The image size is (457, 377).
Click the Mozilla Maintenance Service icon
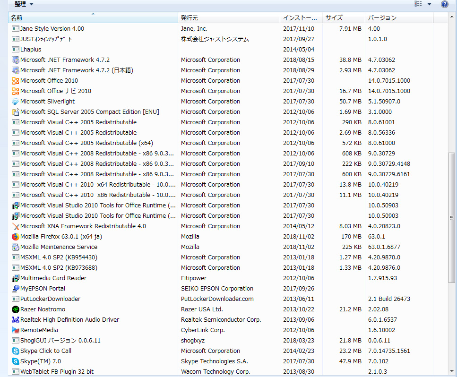tap(16, 247)
